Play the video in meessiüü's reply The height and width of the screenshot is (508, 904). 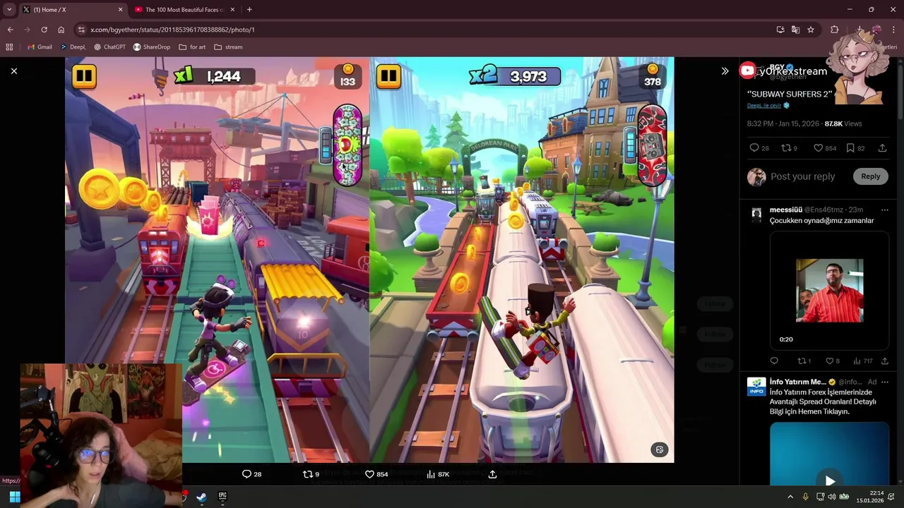(829, 291)
